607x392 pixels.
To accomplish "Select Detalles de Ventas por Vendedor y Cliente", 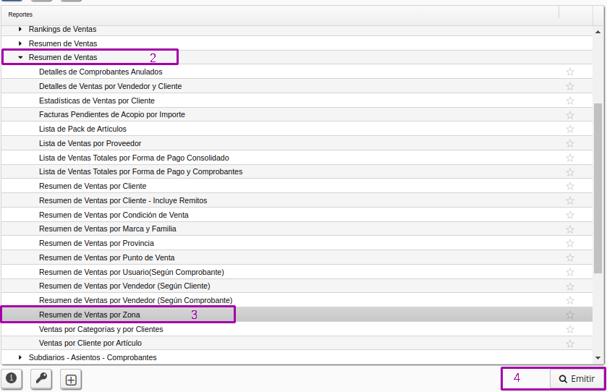I will coord(297,86).
